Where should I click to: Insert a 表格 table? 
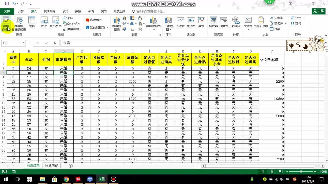[x=32, y=22]
